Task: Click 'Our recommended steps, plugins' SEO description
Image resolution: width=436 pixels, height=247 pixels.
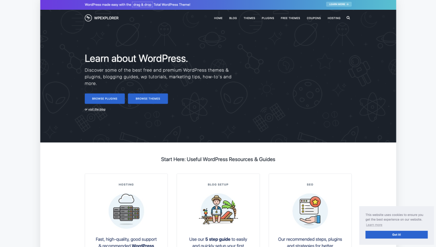Action: 310,239
